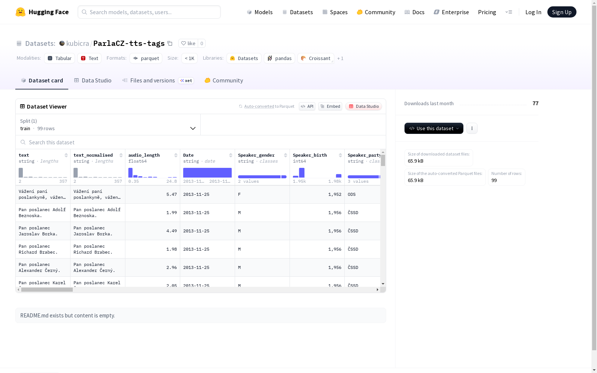The image size is (597, 373).
Task: Go to Datasets in the top navigation
Action: (x=297, y=12)
